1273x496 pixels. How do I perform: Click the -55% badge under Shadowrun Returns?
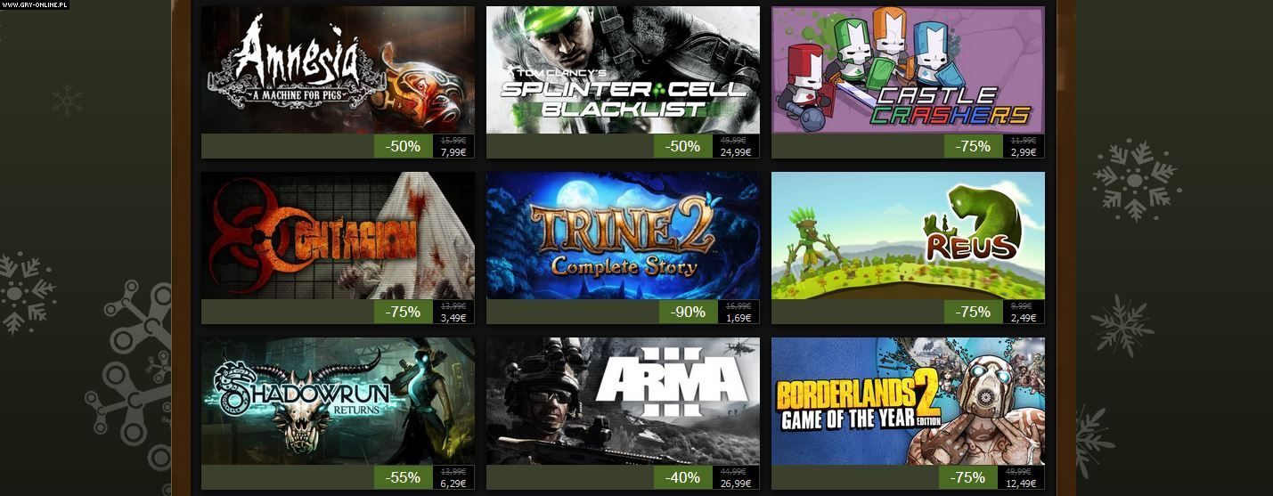404,477
